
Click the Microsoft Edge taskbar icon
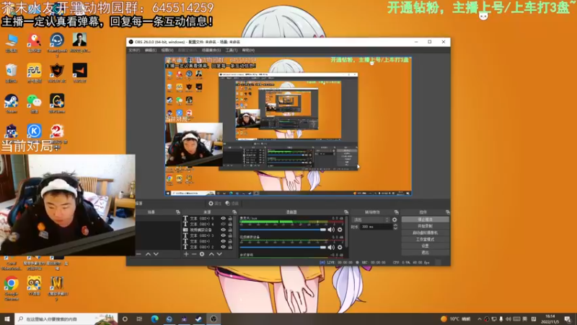click(154, 318)
